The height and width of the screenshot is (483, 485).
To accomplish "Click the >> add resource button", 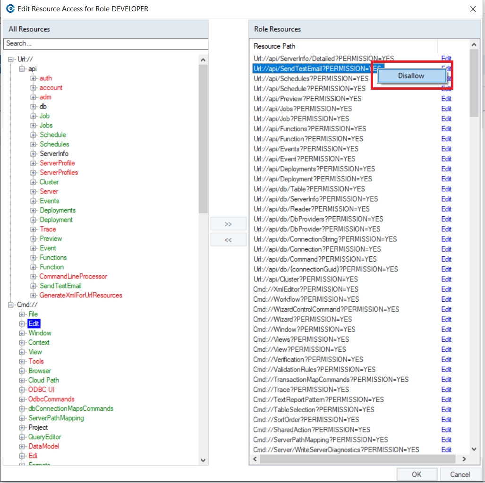I will point(228,224).
